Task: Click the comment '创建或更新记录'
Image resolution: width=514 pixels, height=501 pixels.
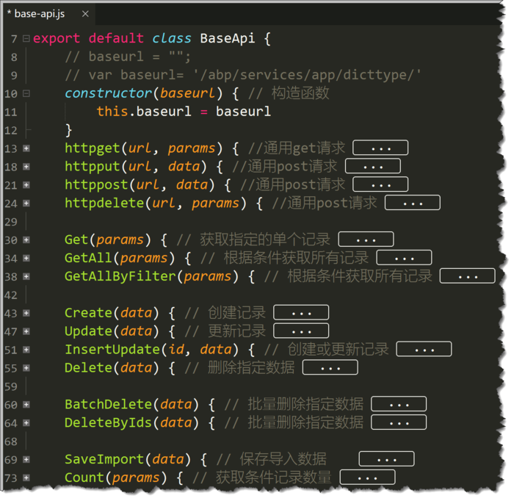Action: pos(339,350)
